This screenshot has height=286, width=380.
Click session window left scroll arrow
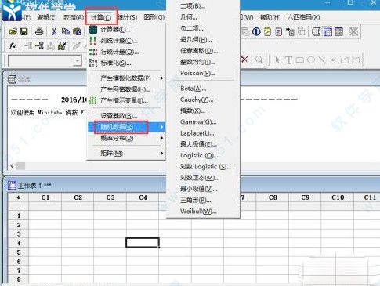click(12, 166)
